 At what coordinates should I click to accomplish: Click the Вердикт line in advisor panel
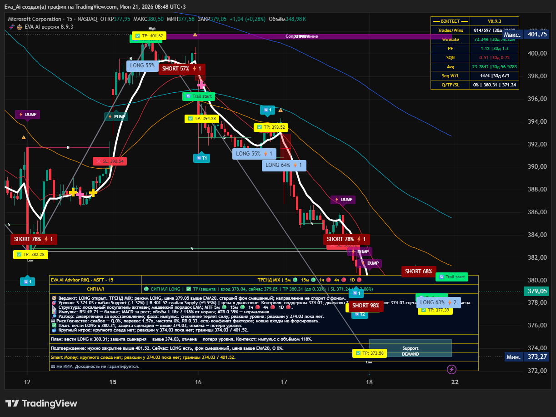click(198, 298)
